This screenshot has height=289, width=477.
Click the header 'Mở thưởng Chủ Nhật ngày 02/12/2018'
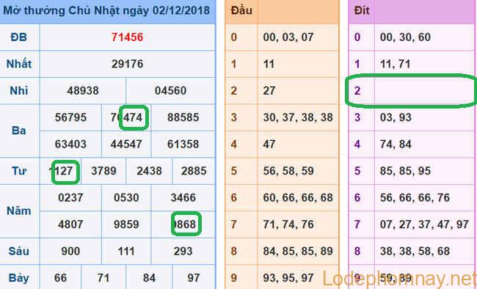[x=106, y=11]
